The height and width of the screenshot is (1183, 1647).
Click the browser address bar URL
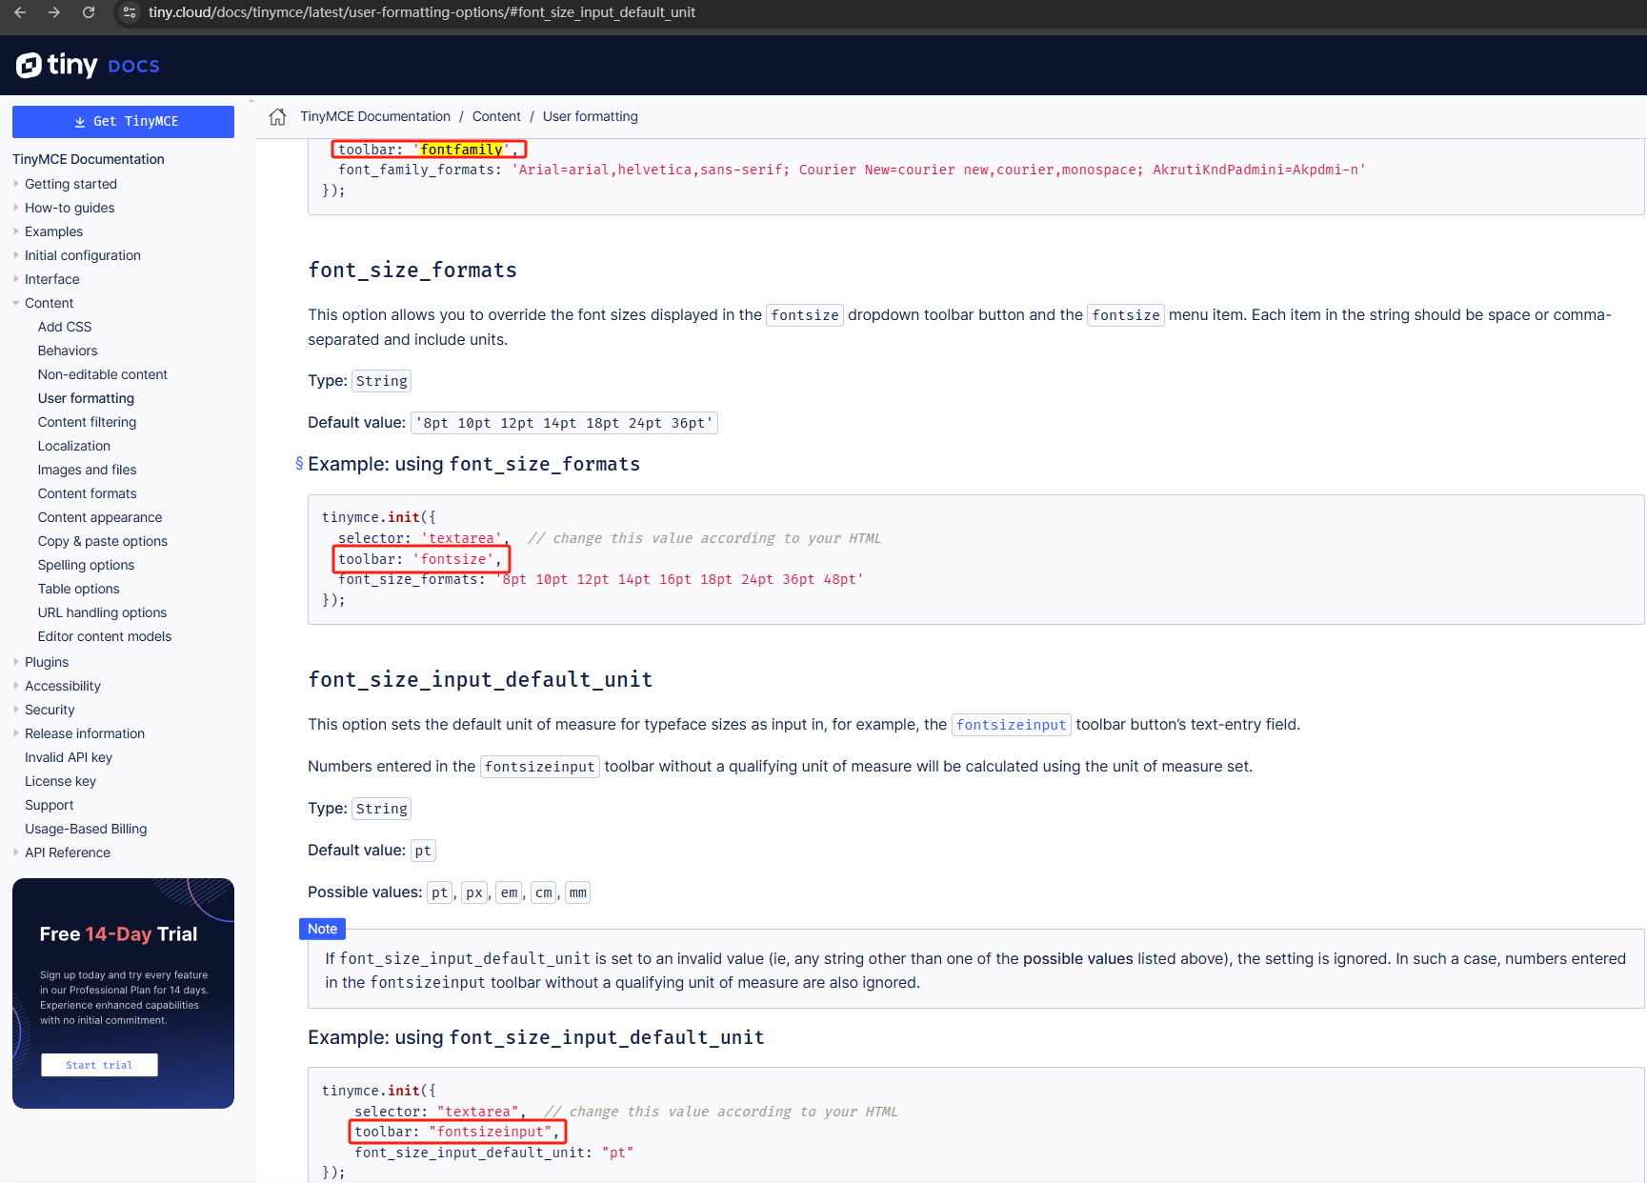click(421, 12)
